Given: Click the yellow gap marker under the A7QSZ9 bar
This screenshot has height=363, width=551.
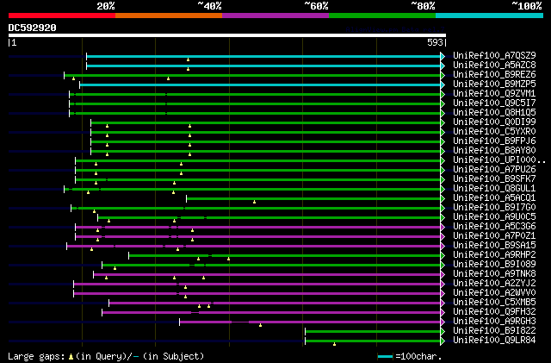Looking at the screenshot, I should point(188,59).
